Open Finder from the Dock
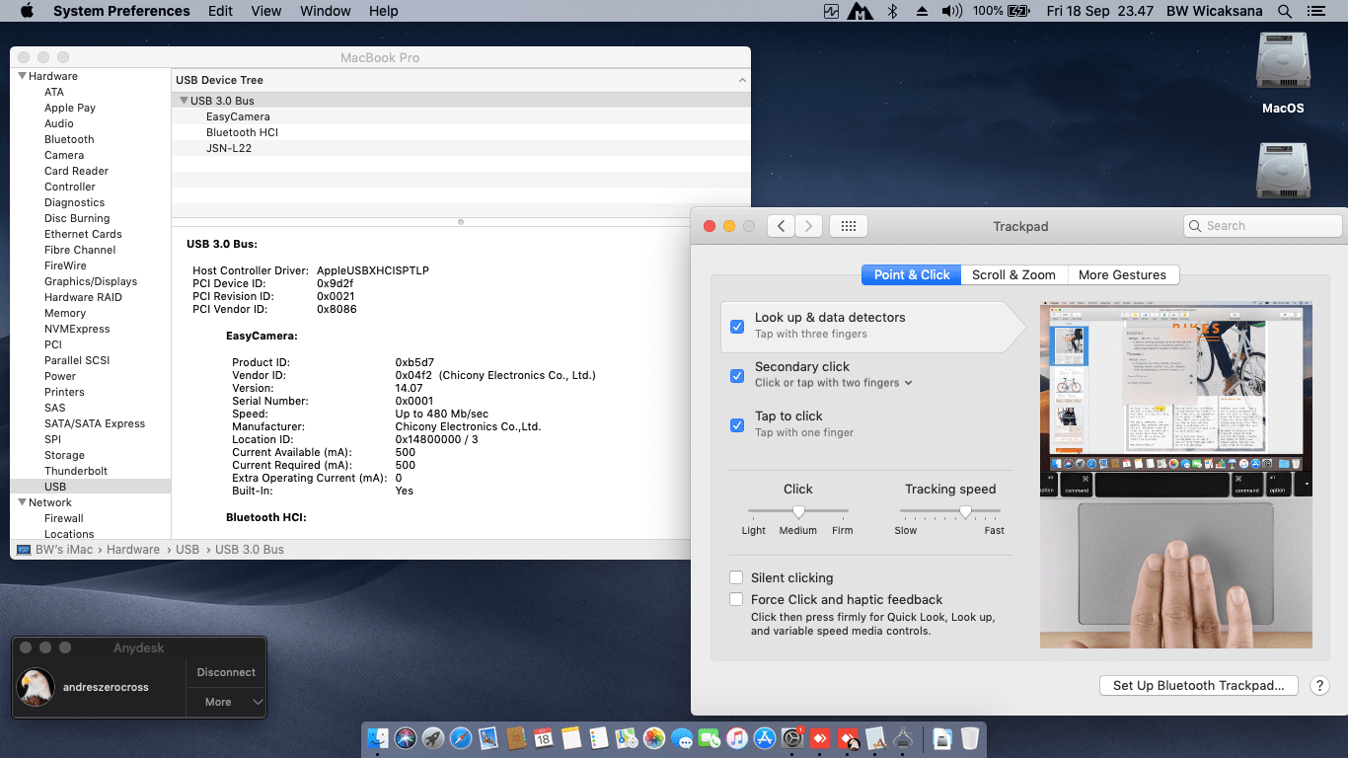 [378, 738]
